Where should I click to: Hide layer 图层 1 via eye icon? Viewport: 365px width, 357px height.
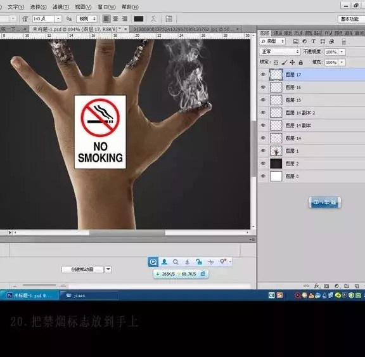263,151
